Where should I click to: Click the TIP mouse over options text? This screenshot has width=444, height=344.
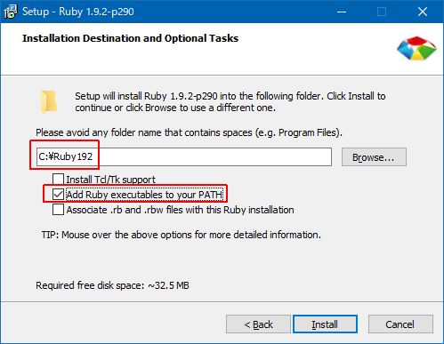[182, 235]
